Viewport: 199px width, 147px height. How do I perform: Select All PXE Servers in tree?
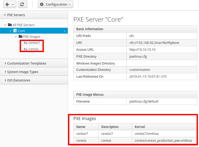point(23,25)
